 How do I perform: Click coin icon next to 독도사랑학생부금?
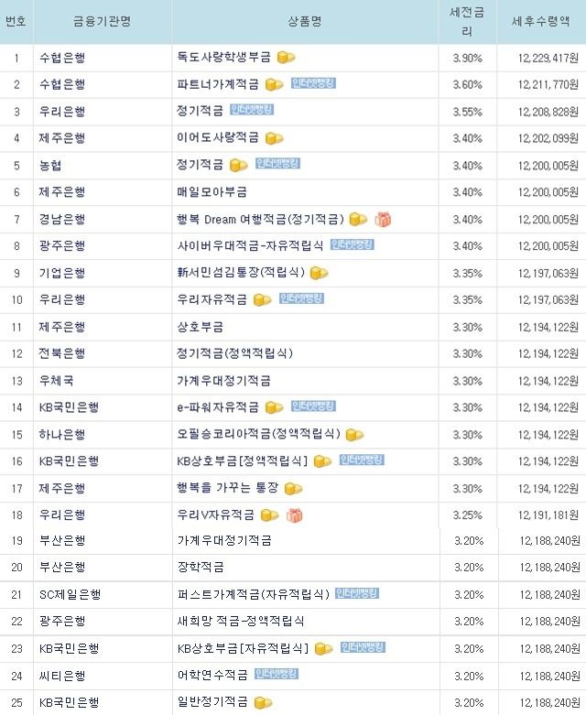point(286,58)
